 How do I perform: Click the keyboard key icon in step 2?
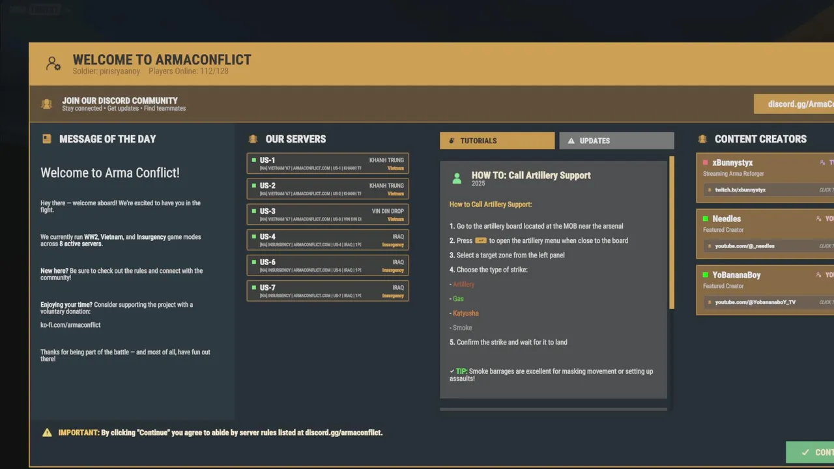tap(481, 240)
